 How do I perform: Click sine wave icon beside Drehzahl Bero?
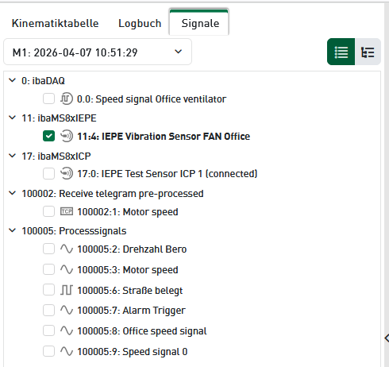(67, 249)
